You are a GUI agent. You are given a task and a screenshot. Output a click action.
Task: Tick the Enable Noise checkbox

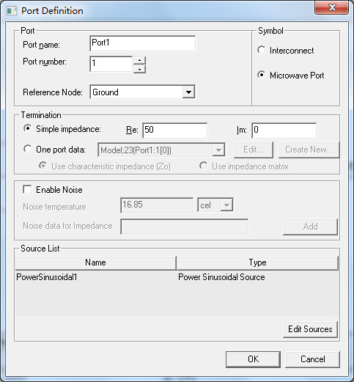tap(27, 189)
